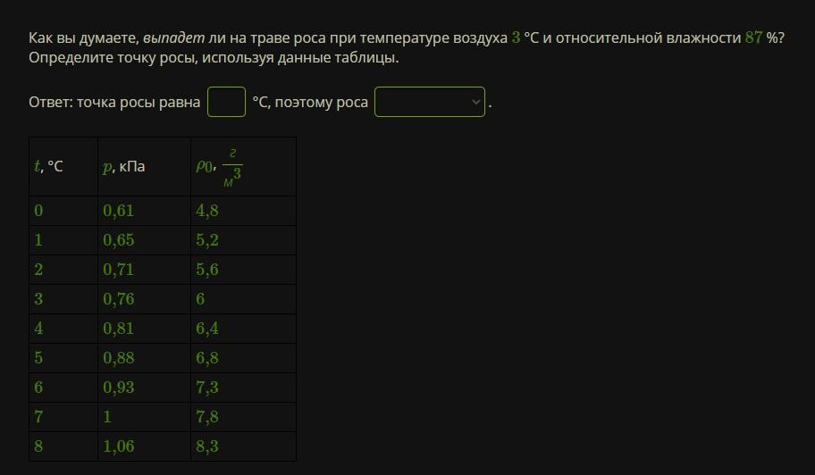Click the ρ0 density header cell

[243, 167]
